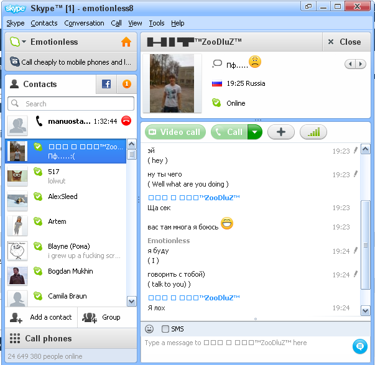The width and height of the screenshot is (375, 365).
Task: Show next profile info with right arrow
Action: click(361, 64)
